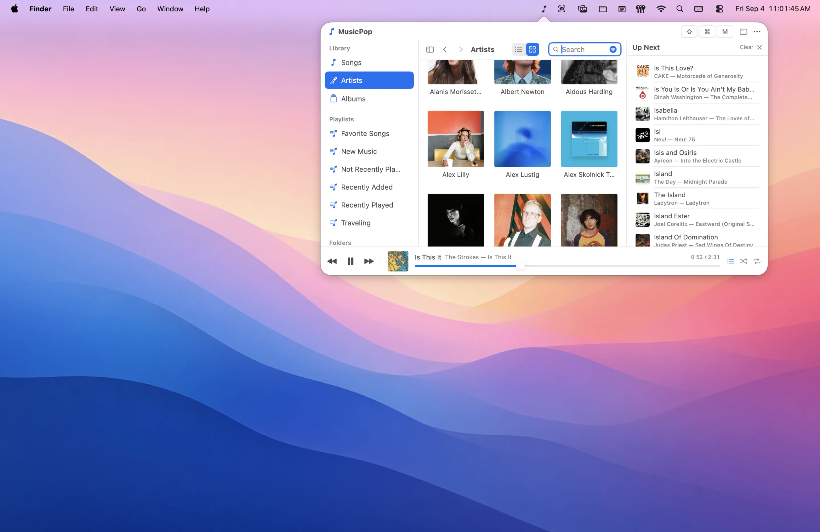Click the folder icon in the menu bar
Screen dimensions: 820x532
tap(602, 9)
